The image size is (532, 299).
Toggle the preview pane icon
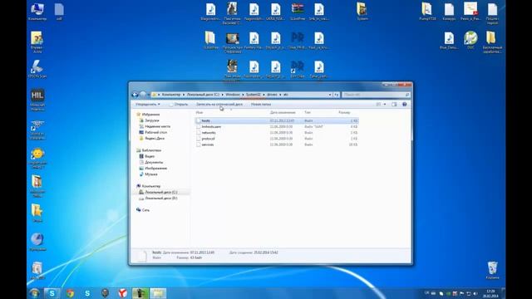(x=394, y=105)
